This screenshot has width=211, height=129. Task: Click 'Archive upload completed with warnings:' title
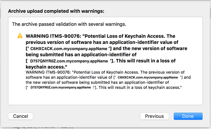pos(56,11)
